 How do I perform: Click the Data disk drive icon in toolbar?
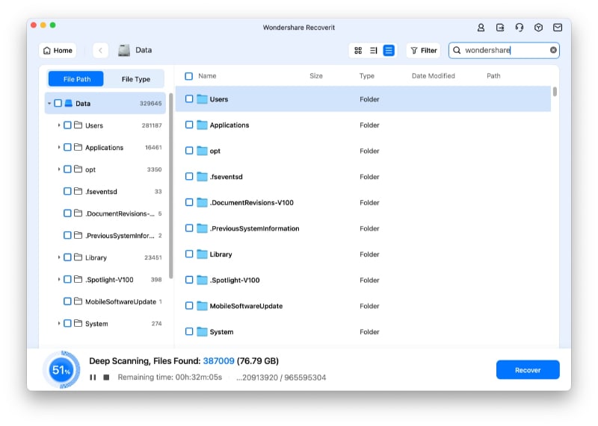(x=124, y=50)
